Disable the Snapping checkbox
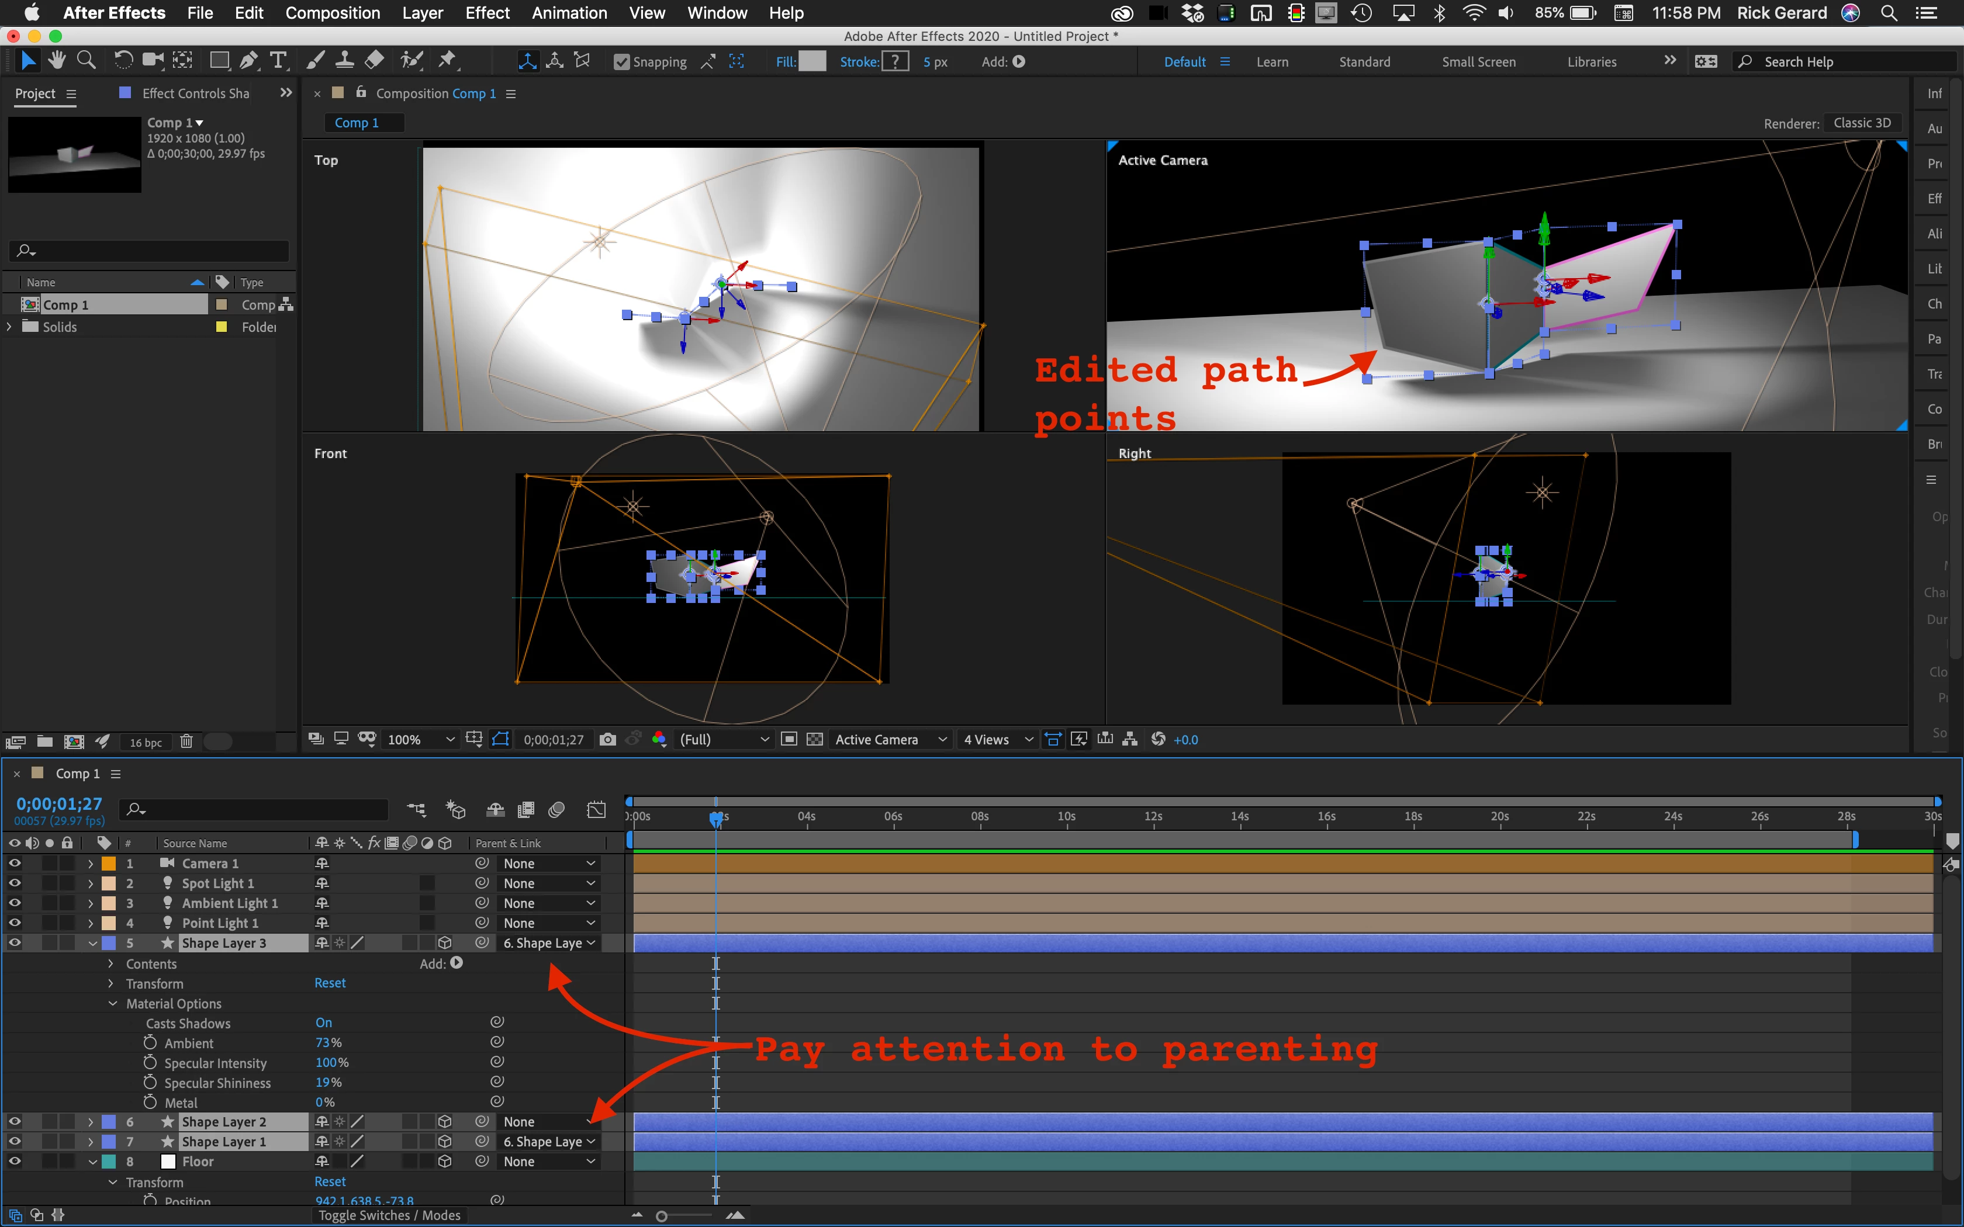 (x=622, y=63)
